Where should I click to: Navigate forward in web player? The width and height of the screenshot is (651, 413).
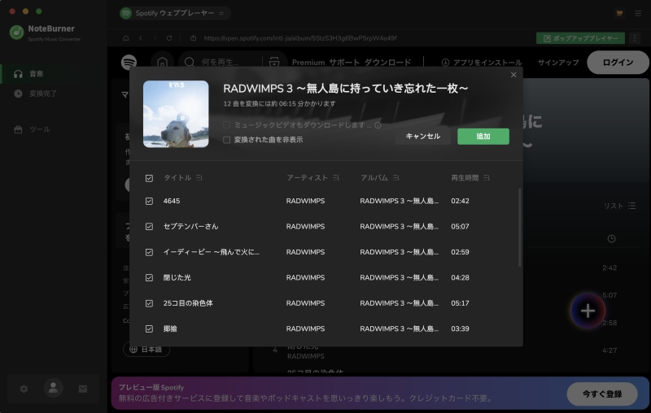[155, 38]
